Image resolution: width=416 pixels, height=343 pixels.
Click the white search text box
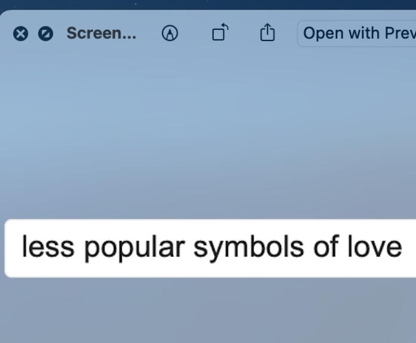click(210, 248)
